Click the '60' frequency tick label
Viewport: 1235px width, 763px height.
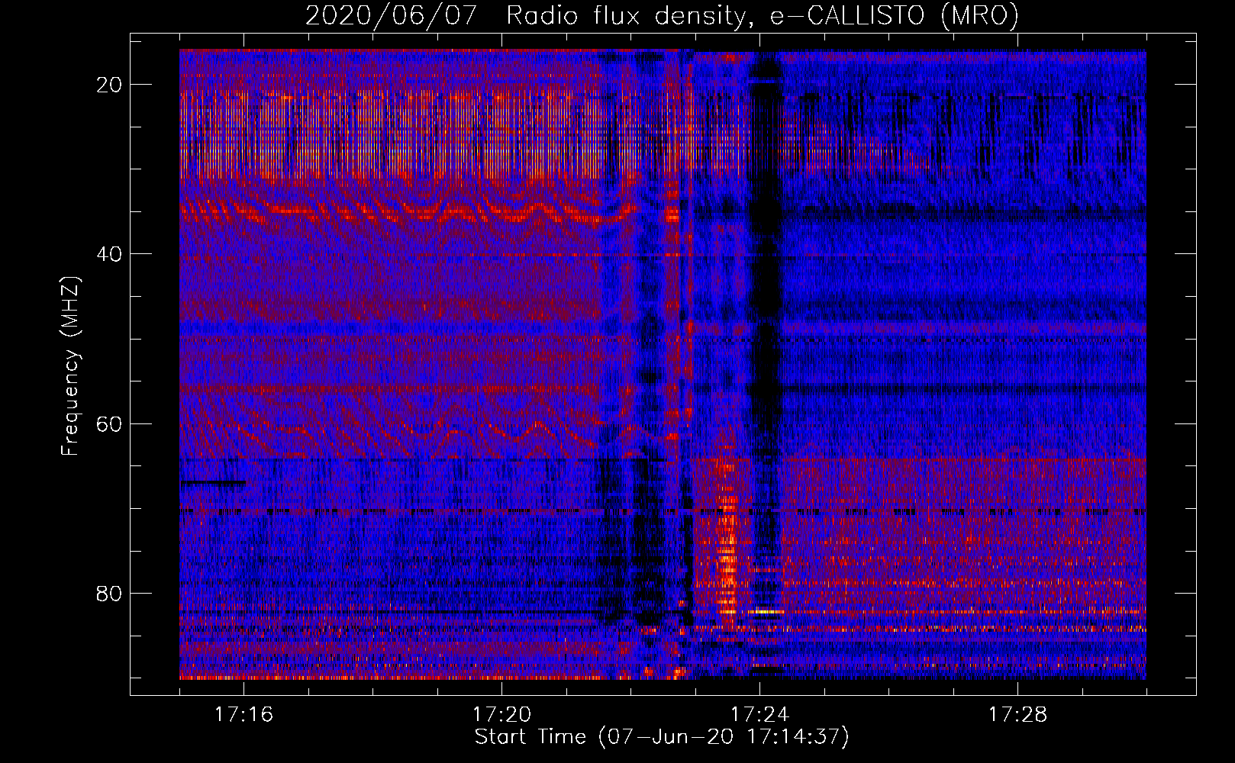pyautogui.click(x=109, y=423)
